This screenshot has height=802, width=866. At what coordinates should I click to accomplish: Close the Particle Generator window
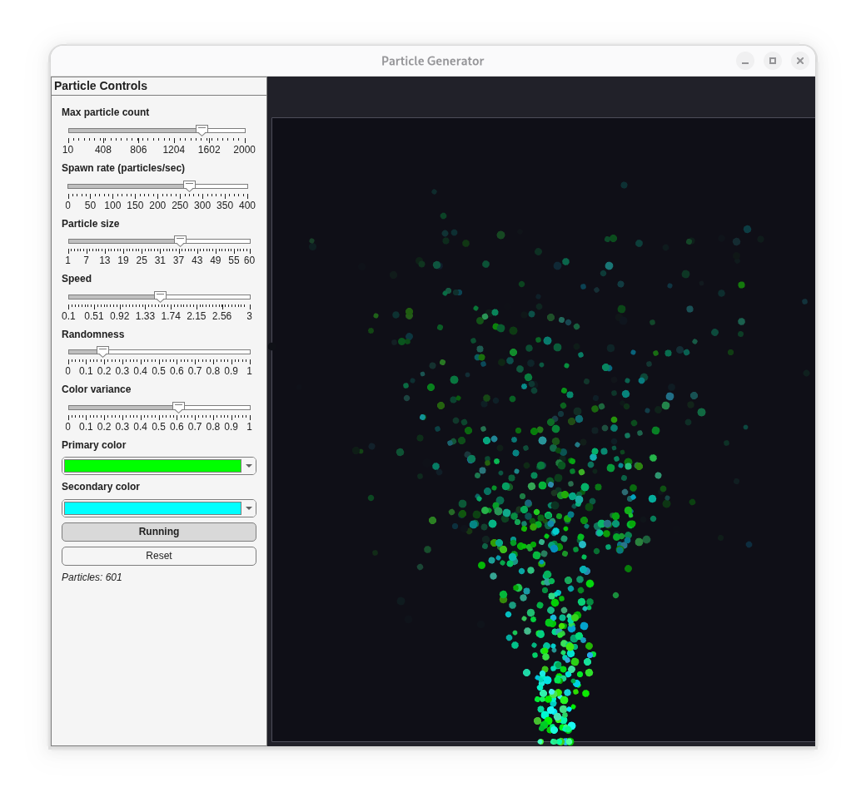pyautogui.click(x=799, y=61)
